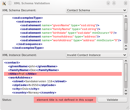The image size is (130, 110).
Task: Click the homeAddress element schema line
Action: point(60,36)
